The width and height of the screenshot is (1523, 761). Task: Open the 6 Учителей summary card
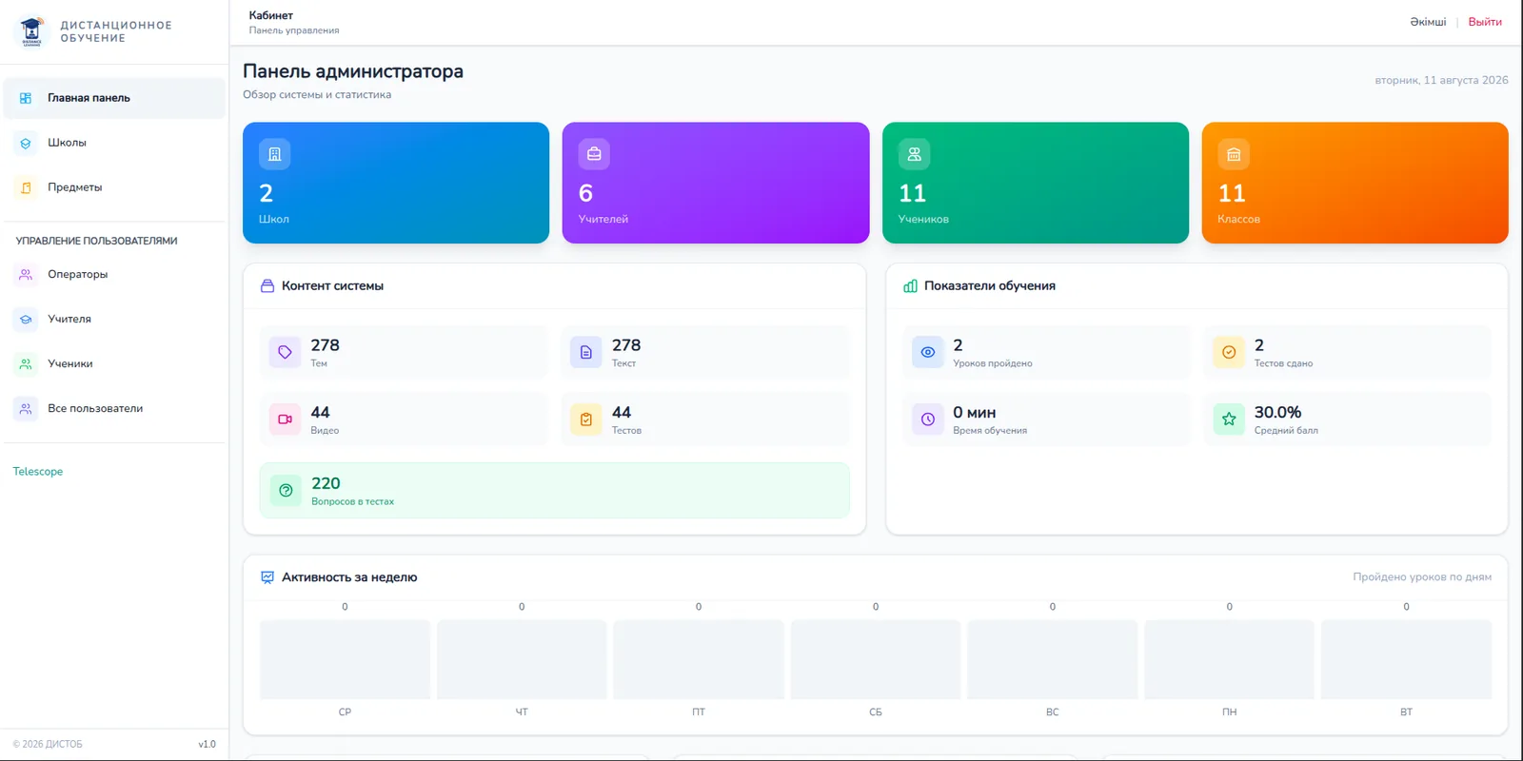point(716,183)
